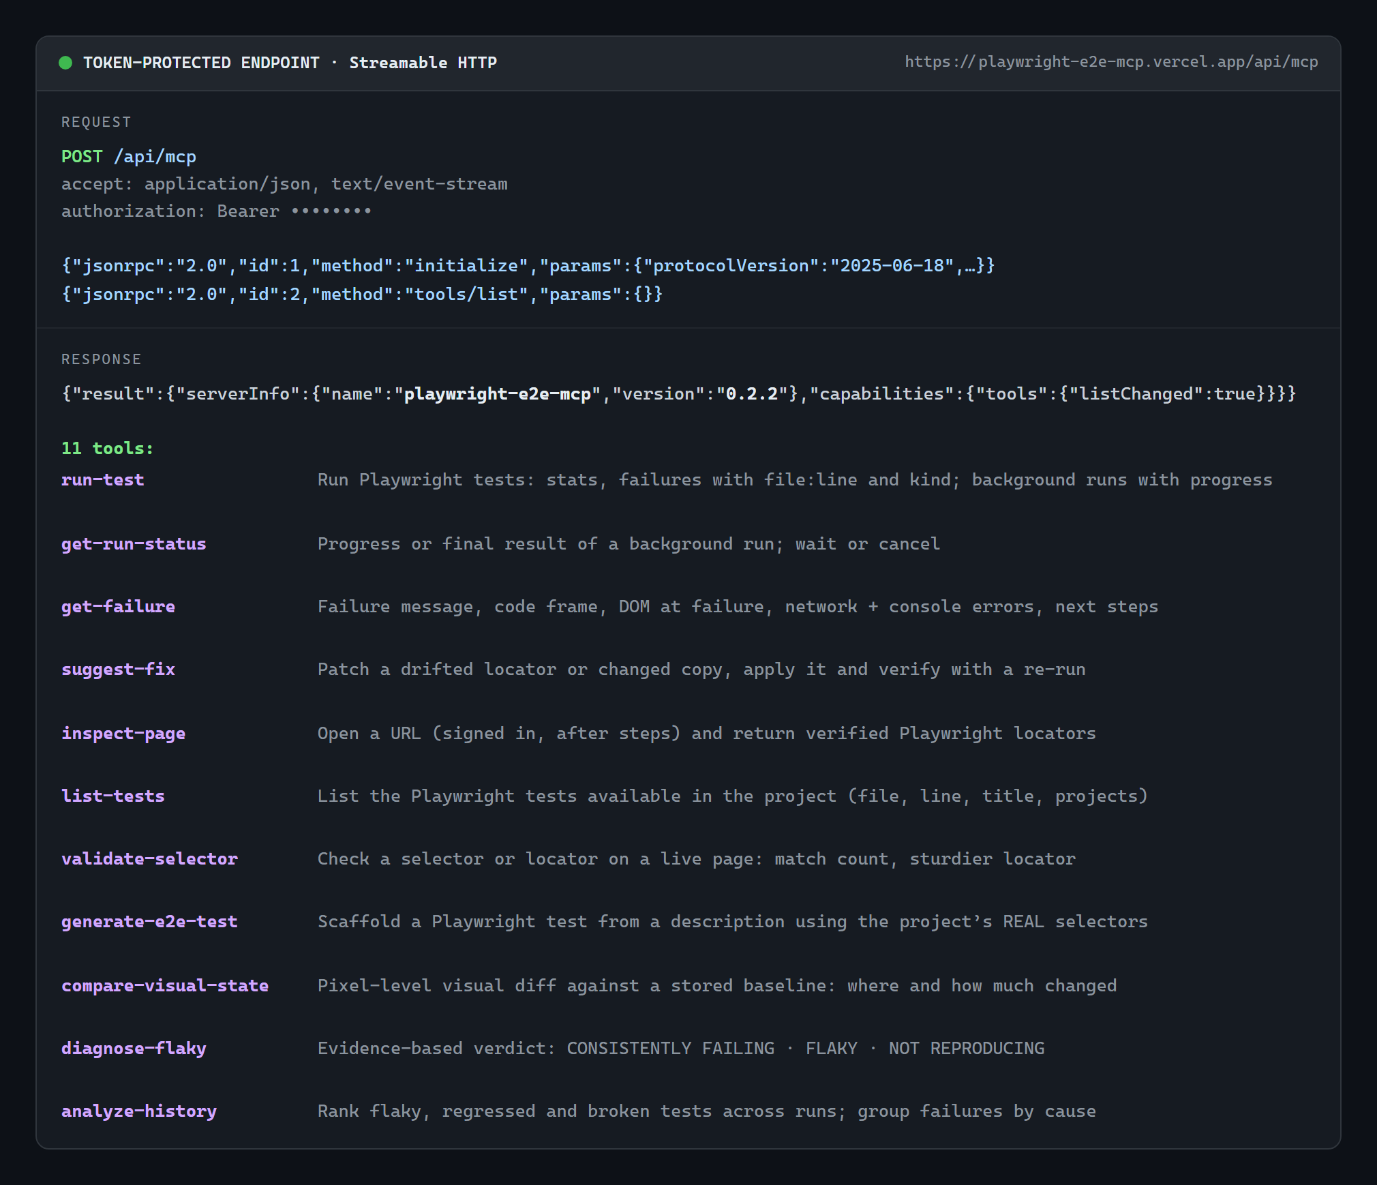Select the 'Rank flaky, regressed and broken' description
This screenshot has height=1185, width=1377.
pos(707,1111)
